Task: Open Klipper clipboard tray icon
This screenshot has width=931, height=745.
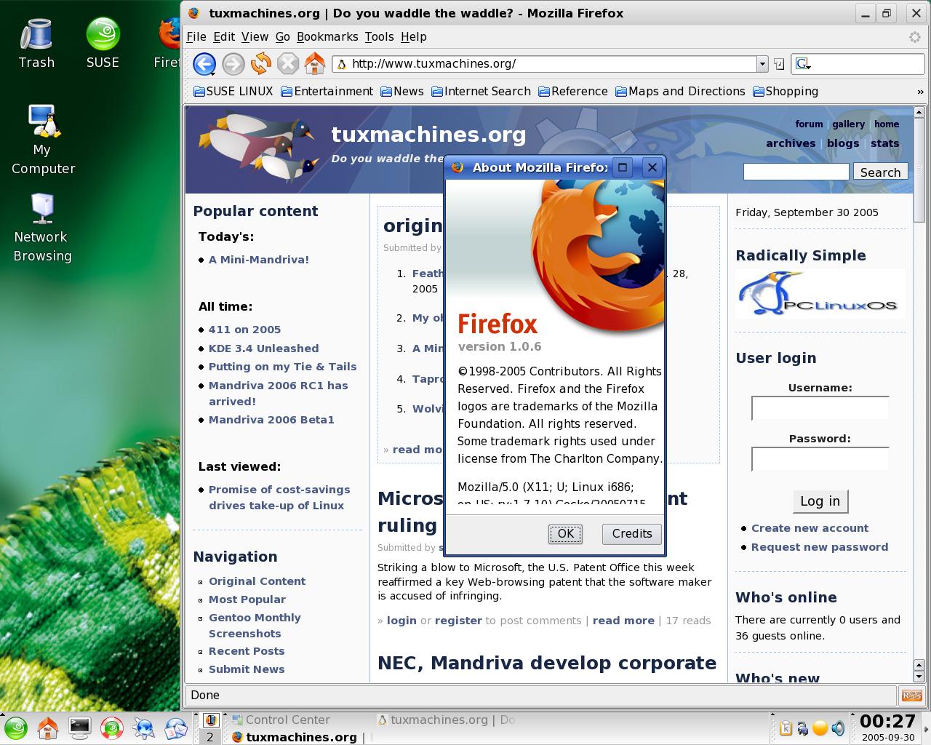Action: (786, 728)
